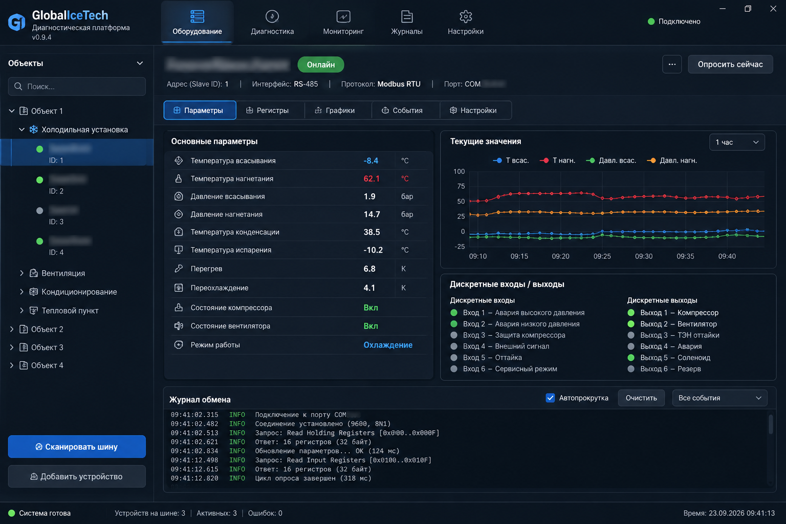Click the Кондиционирование node icon
The height and width of the screenshot is (524, 786).
(34, 292)
